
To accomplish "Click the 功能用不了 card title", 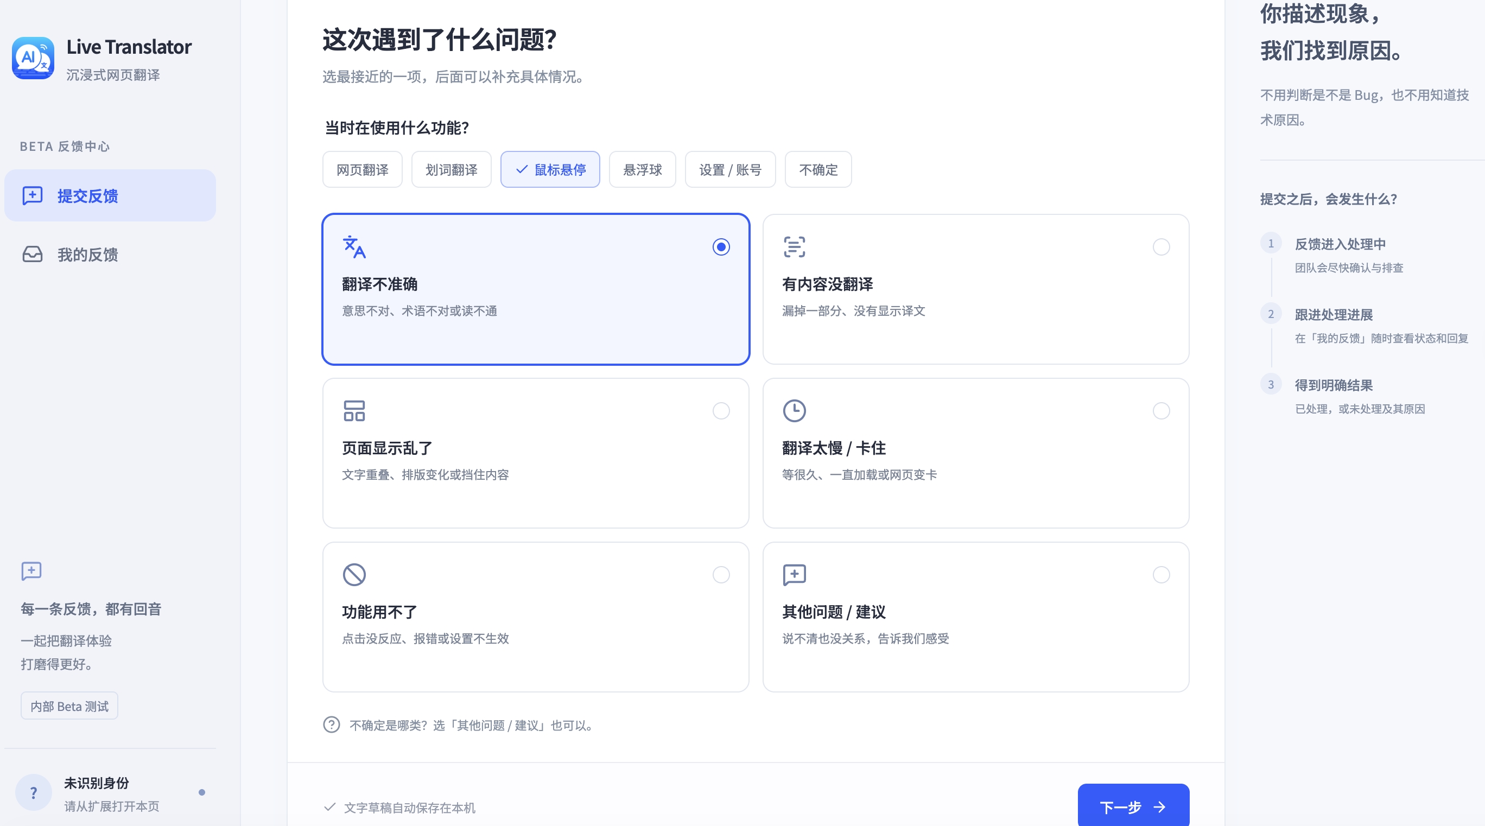I will click(x=379, y=612).
